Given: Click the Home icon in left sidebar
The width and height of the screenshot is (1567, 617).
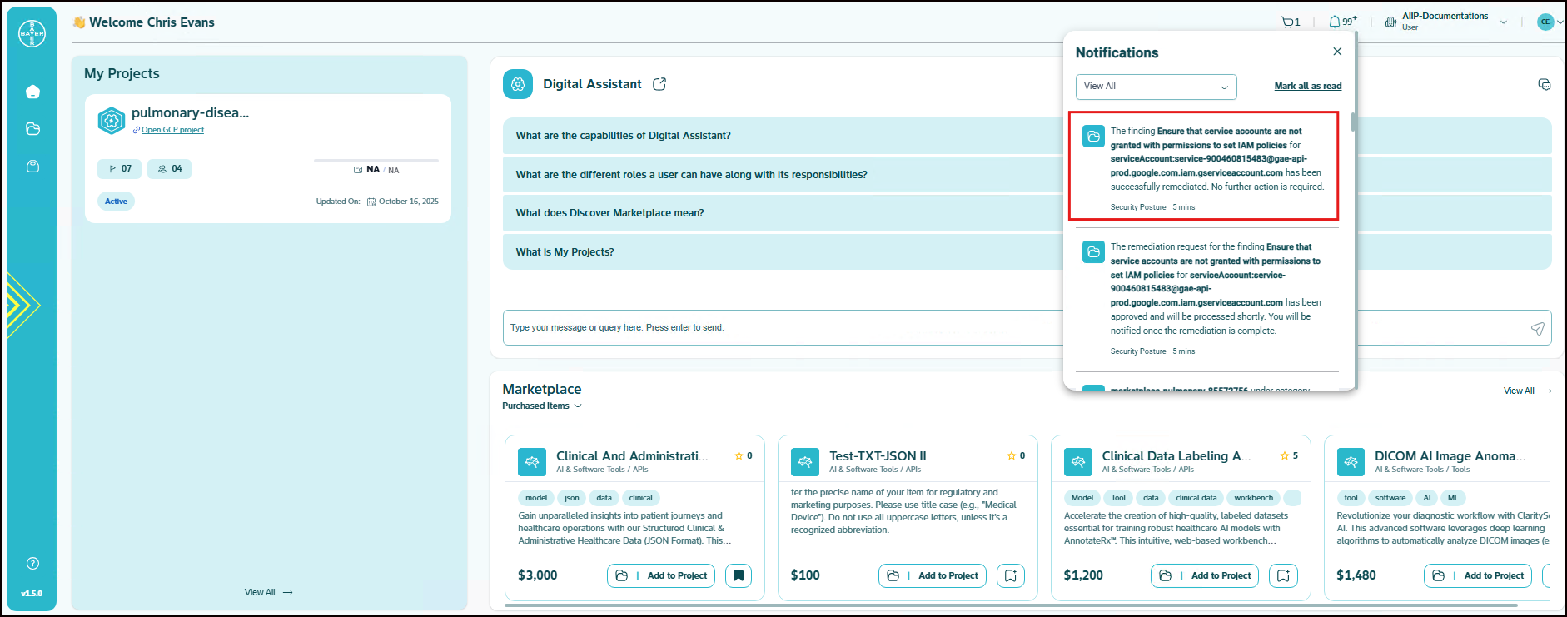Looking at the screenshot, I should pos(32,92).
